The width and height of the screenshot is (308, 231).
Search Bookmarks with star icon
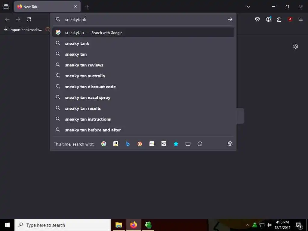click(176, 144)
